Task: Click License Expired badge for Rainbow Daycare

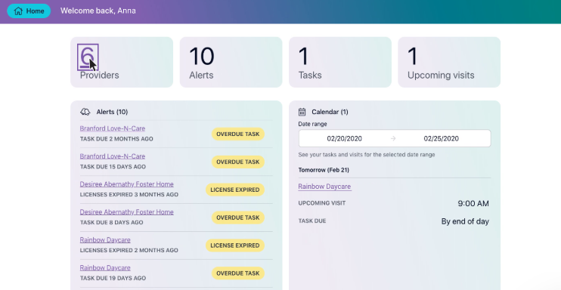Action: point(235,245)
